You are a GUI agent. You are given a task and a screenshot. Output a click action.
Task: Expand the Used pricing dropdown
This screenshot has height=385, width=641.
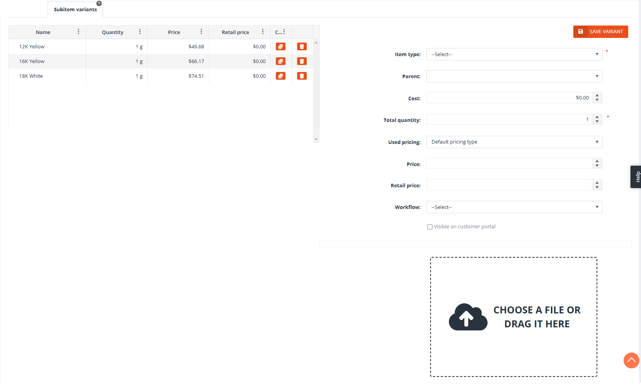click(x=514, y=142)
